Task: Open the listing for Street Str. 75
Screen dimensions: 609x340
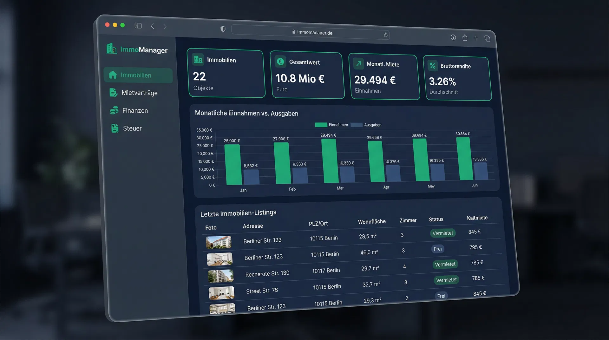Action: click(x=262, y=290)
